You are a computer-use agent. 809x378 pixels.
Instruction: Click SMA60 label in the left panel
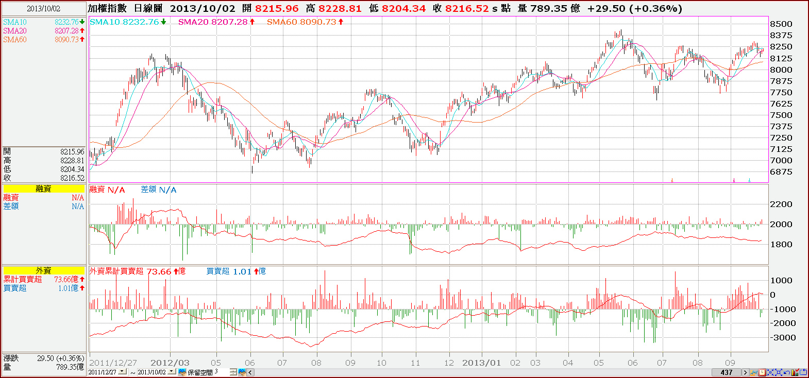coord(15,40)
